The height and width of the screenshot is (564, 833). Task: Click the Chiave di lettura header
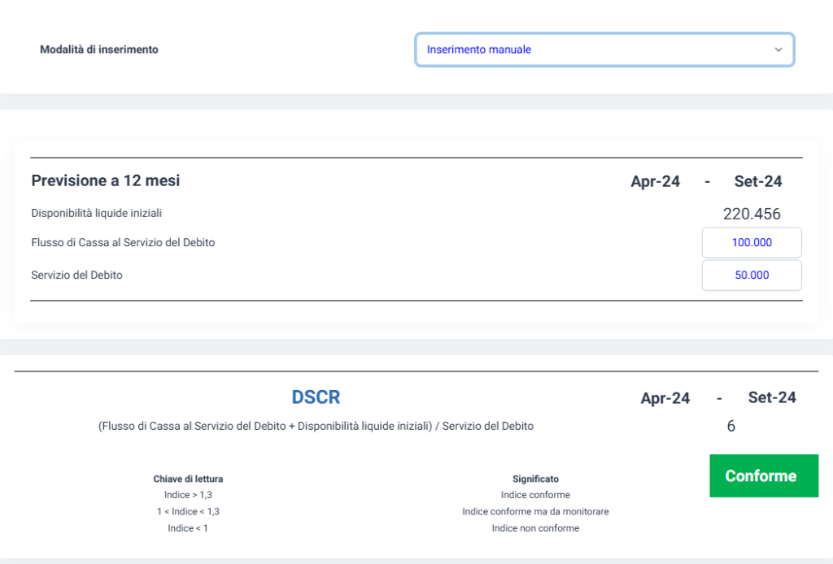click(188, 479)
